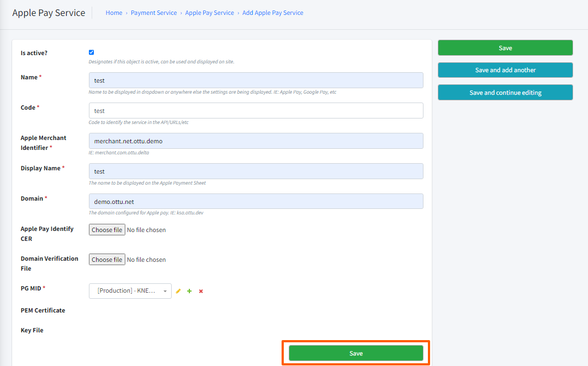Image resolution: width=588 pixels, height=366 pixels.
Task: Edit the Domain field containing demo.ottu.net
Action: click(256, 202)
